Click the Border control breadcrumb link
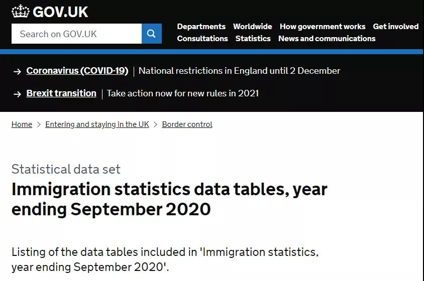The height and width of the screenshot is (281, 424). point(187,124)
